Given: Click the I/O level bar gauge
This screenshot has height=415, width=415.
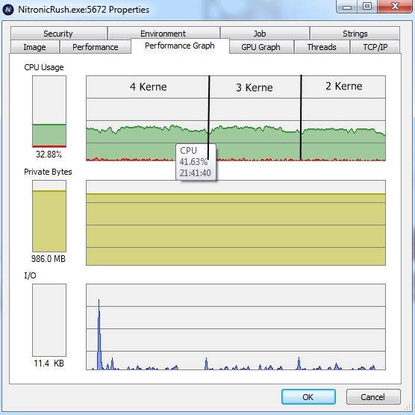Looking at the screenshot, I should tap(49, 320).
